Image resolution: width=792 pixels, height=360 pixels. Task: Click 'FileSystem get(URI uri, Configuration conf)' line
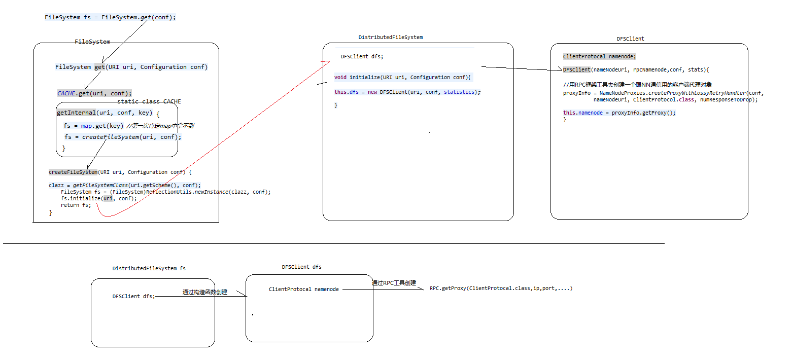point(131,67)
